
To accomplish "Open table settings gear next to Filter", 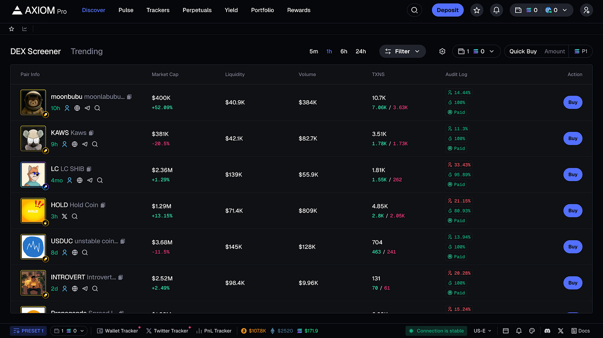I will click(x=442, y=51).
